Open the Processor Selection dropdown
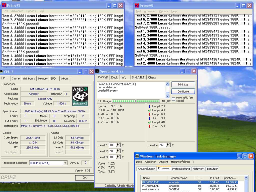The image size is (256, 192). click(x=65, y=163)
